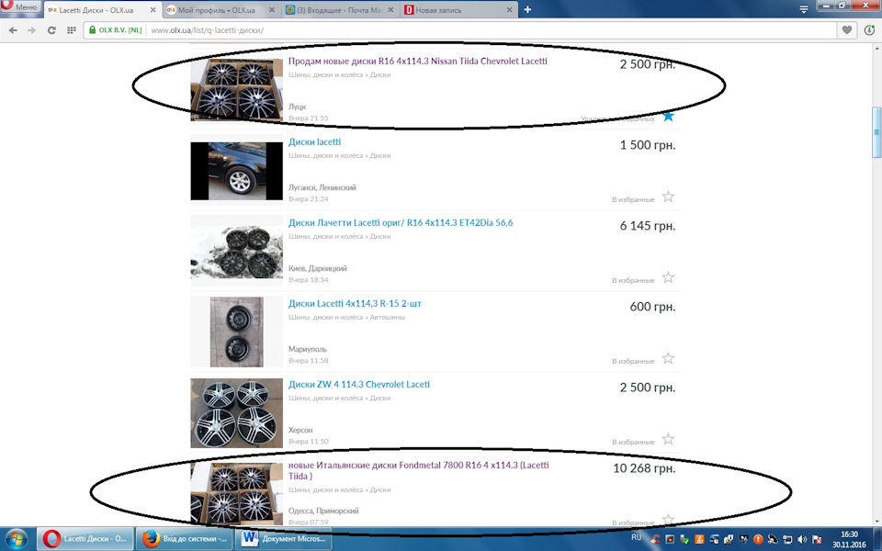
Task: Click the RU language indicator
Action: (636, 537)
